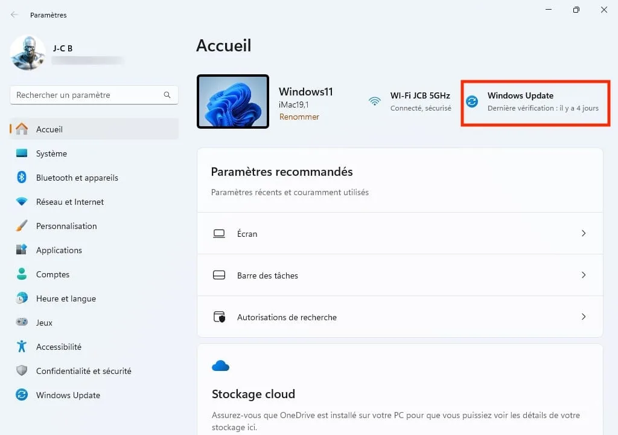The image size is (618, 435).
Task: Click the Écran laptop icon
Action: click(218, 233)
